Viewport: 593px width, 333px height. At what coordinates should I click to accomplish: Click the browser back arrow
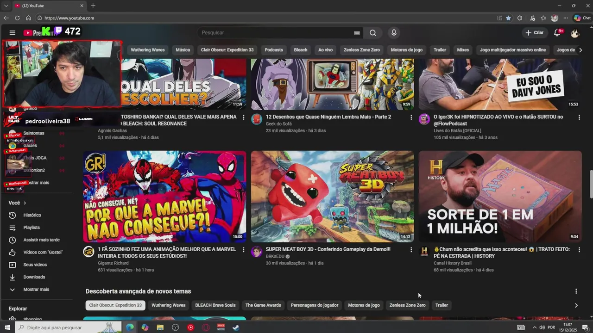tap(6, 18)
